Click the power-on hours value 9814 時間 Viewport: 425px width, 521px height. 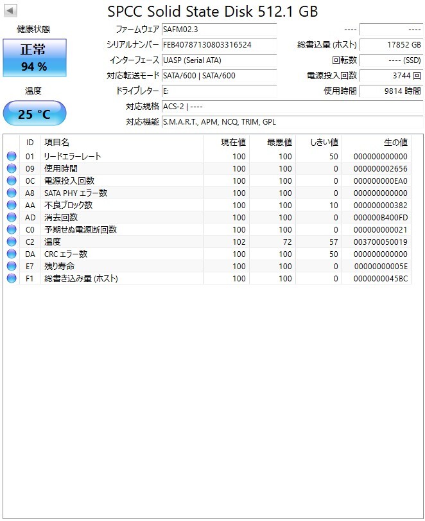coord(391,91)
